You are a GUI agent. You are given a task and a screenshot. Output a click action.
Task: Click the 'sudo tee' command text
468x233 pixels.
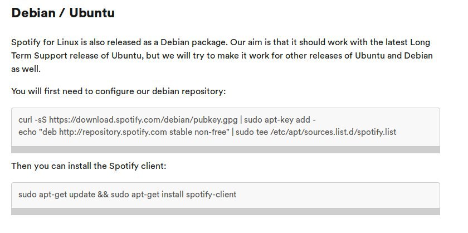(x=252, y=132)
